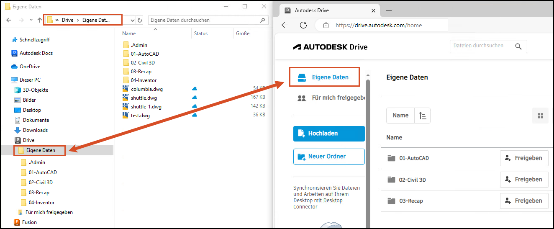
Task: Open the 01-AutoCAD folder in Drive
Action: click(x=414, y=158)
